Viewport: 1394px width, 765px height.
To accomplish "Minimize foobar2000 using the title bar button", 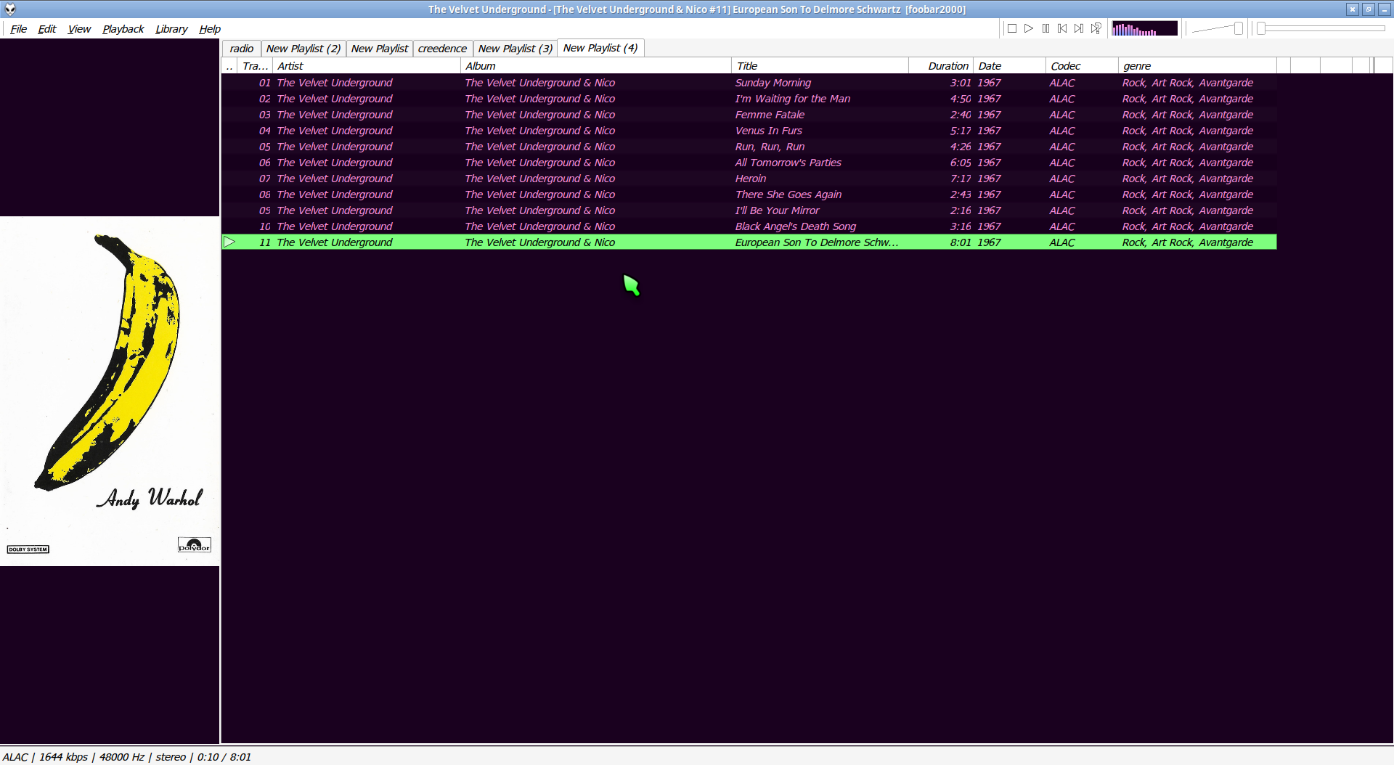I will 1384,9.
